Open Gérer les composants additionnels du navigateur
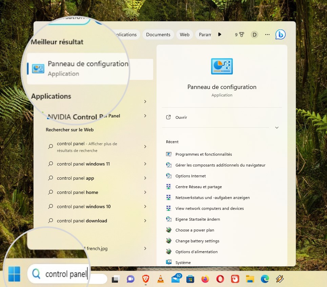This screenshot has width=327, height=287. (221, 165)
